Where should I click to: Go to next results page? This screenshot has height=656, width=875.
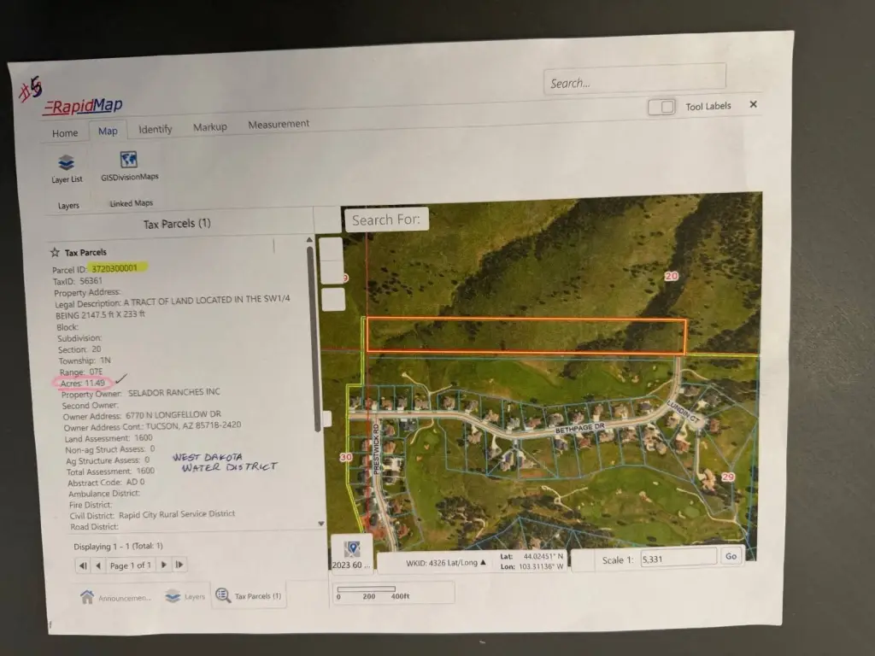coord(164,565)
